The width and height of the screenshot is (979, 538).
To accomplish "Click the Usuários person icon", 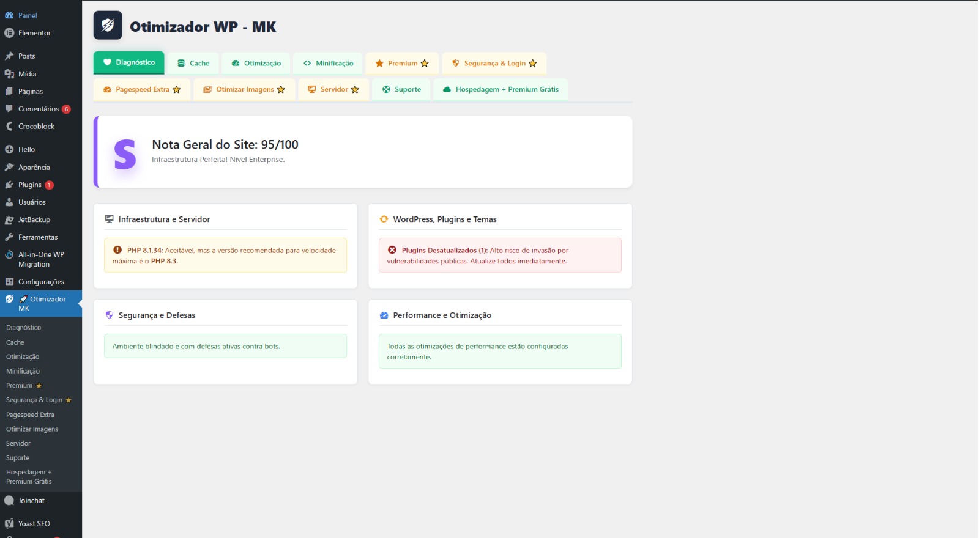I will (9, 202).
